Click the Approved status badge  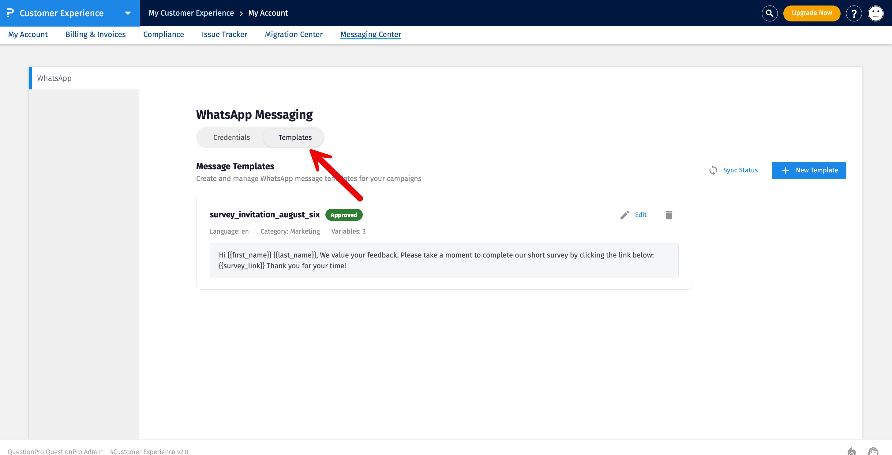click(x=344, y=215)
